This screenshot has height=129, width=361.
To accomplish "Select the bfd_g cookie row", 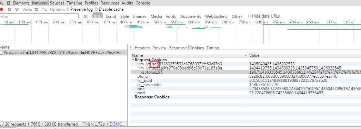I will pos(246,76).
